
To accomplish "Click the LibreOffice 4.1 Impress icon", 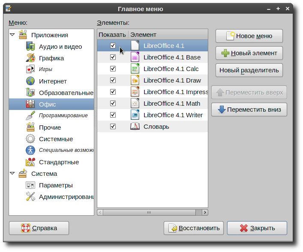I will click(135, 92).
